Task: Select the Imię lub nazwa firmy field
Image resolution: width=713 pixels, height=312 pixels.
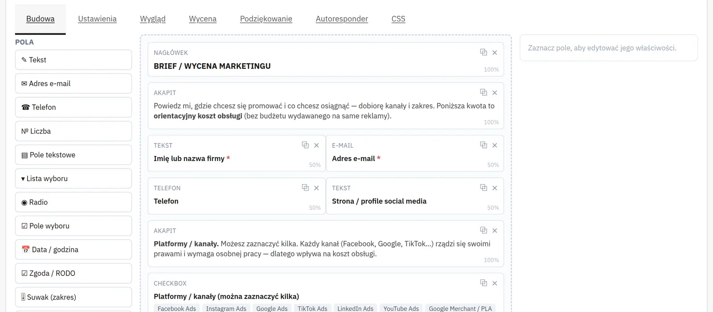Action: click(237, 153)
